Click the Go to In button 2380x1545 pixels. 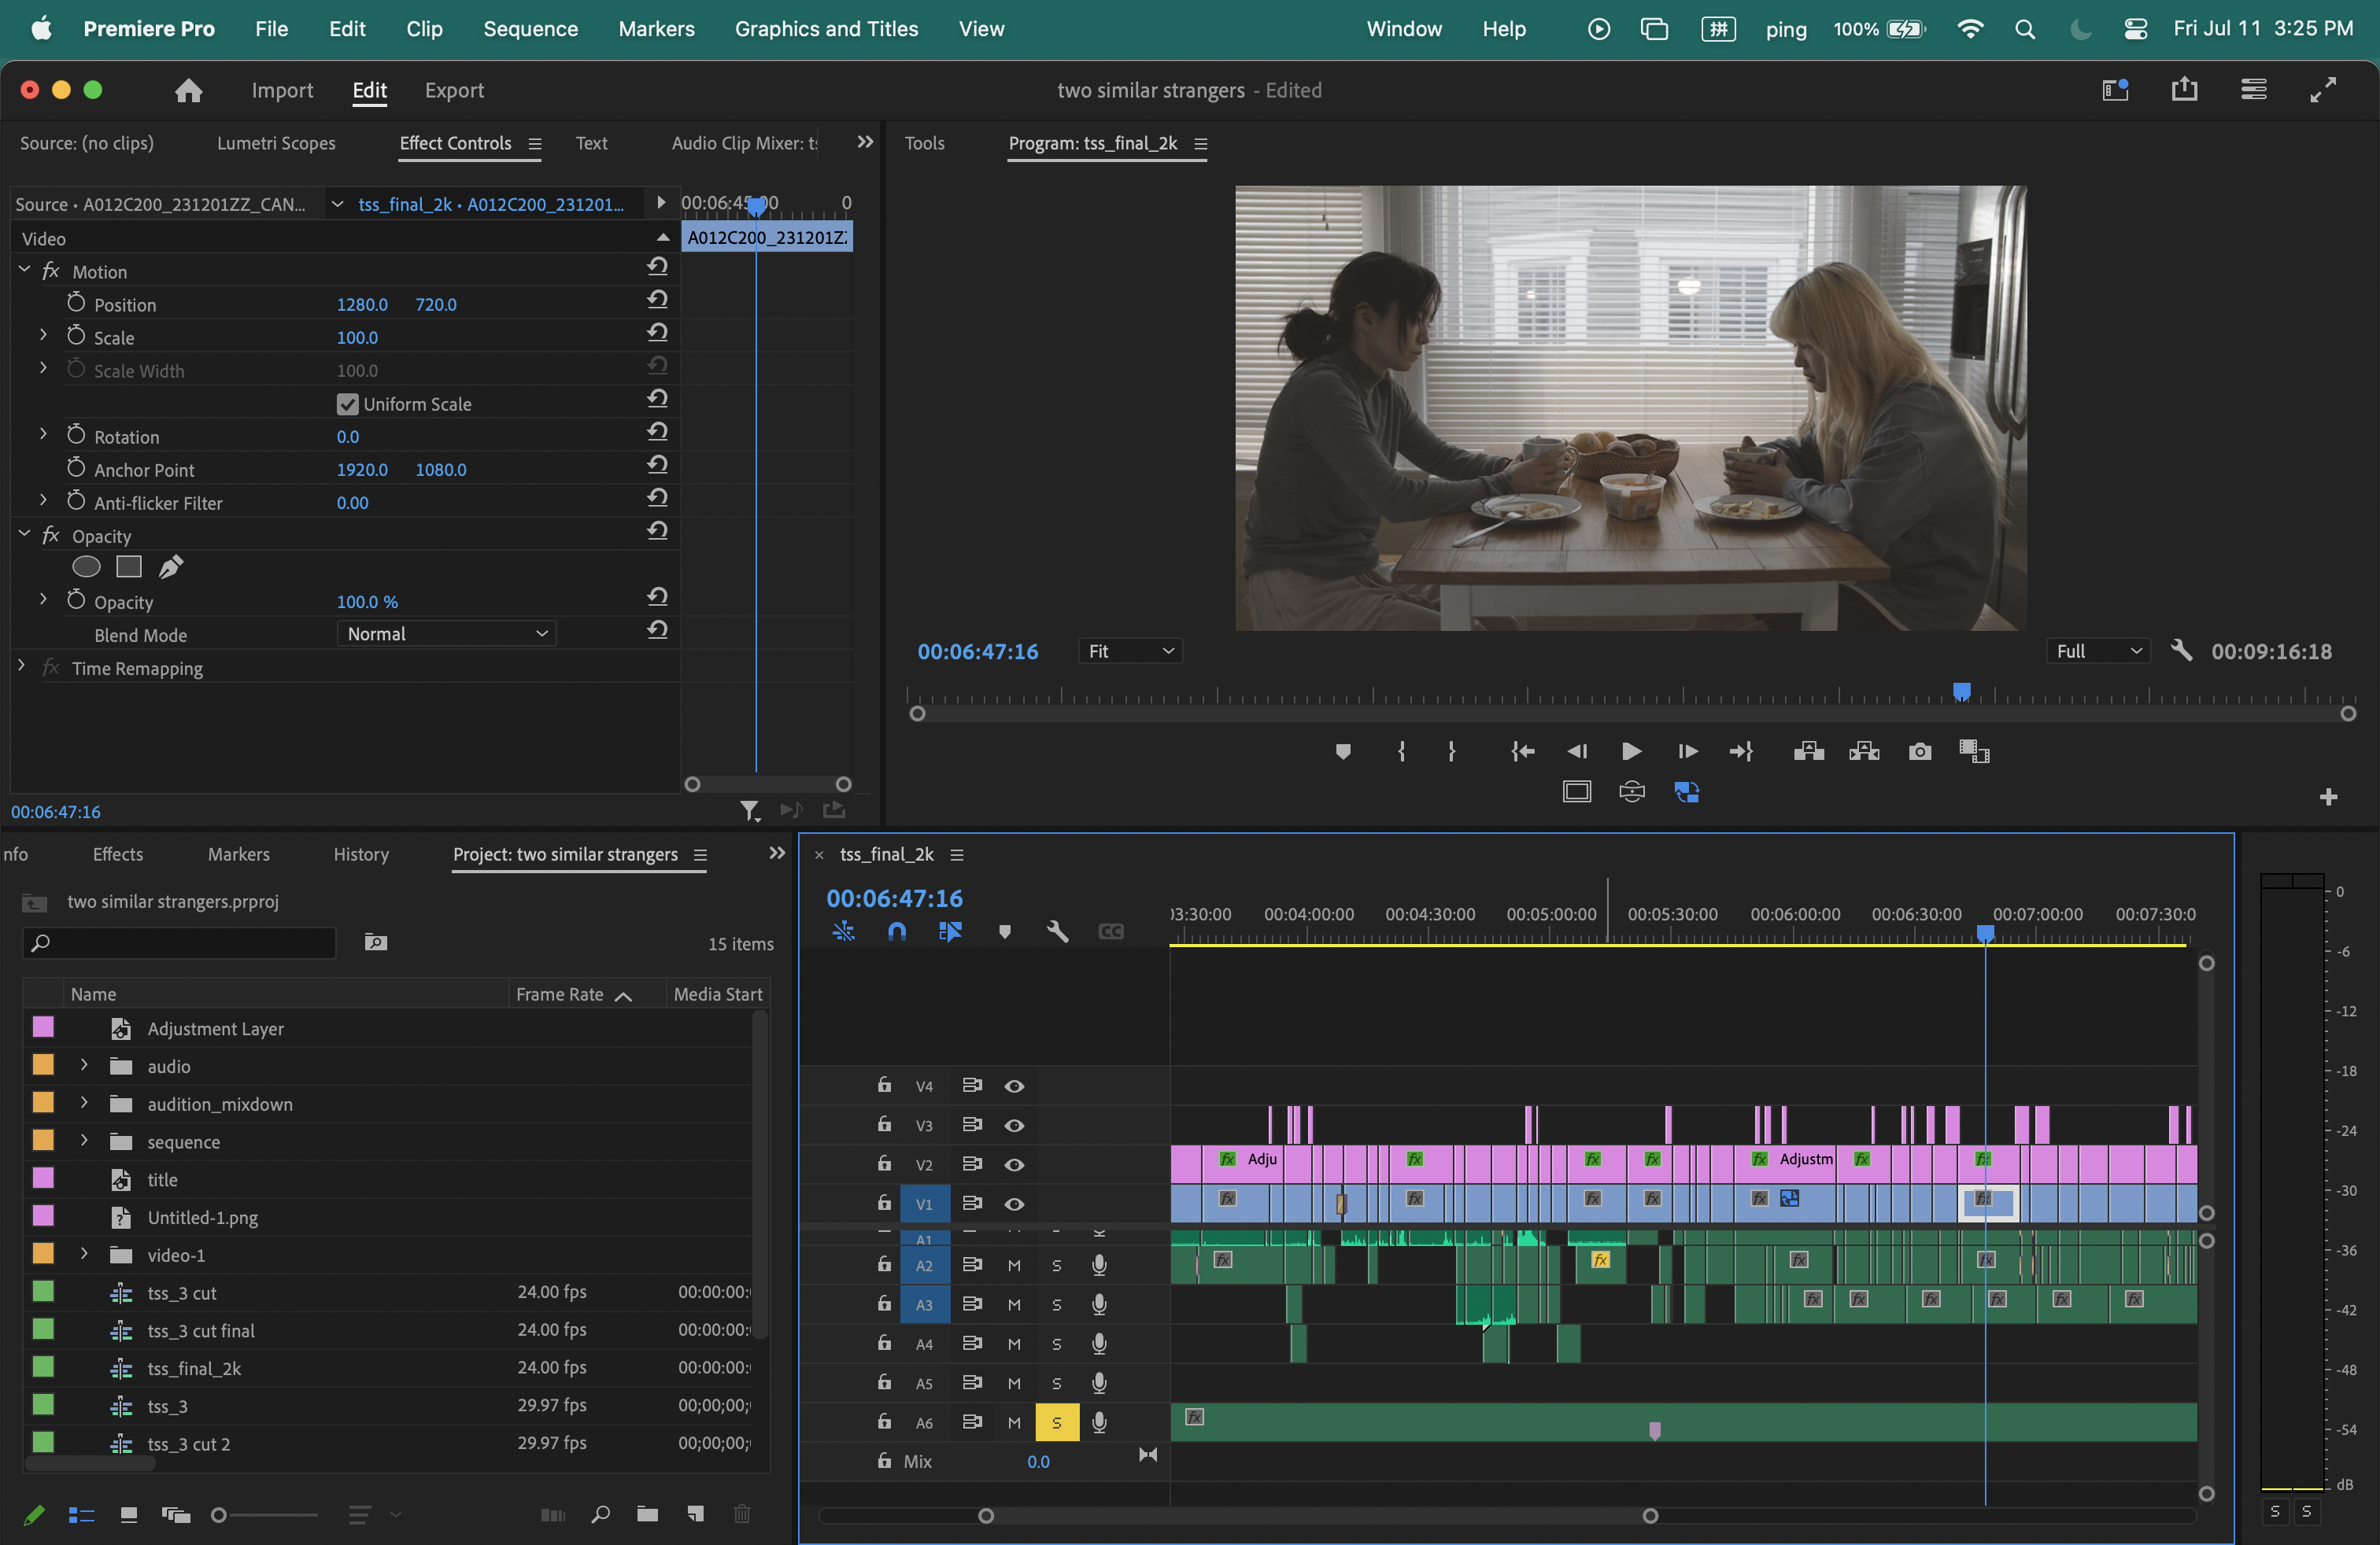(1522, 751)
